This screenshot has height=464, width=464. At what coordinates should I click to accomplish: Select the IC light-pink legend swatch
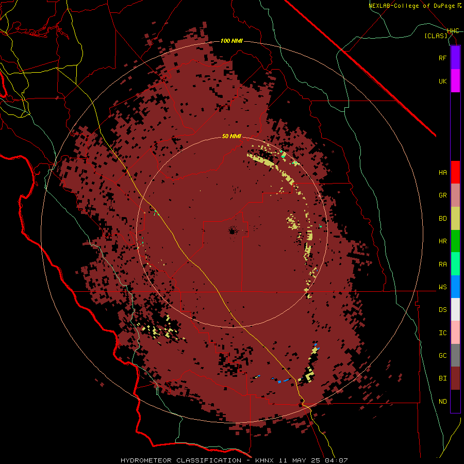455,333
